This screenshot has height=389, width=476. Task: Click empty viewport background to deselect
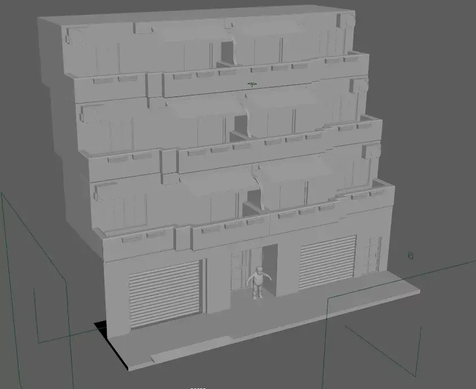click(x=435, y=113)
